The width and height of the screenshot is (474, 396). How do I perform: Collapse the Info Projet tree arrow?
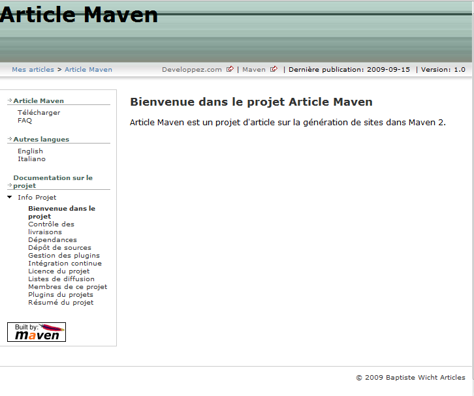[x=10, y=197]
